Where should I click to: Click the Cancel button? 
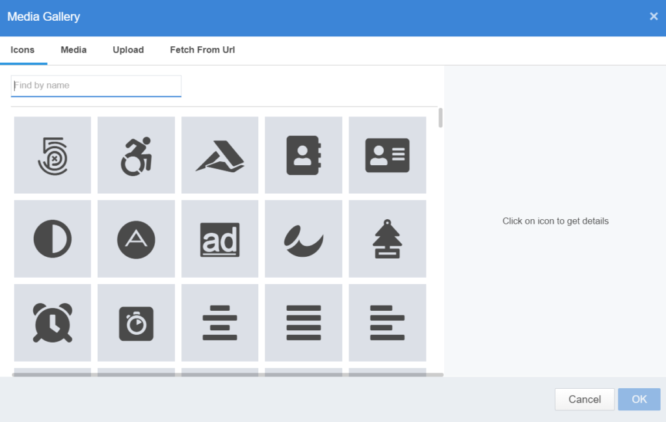(x=584, y=399)
